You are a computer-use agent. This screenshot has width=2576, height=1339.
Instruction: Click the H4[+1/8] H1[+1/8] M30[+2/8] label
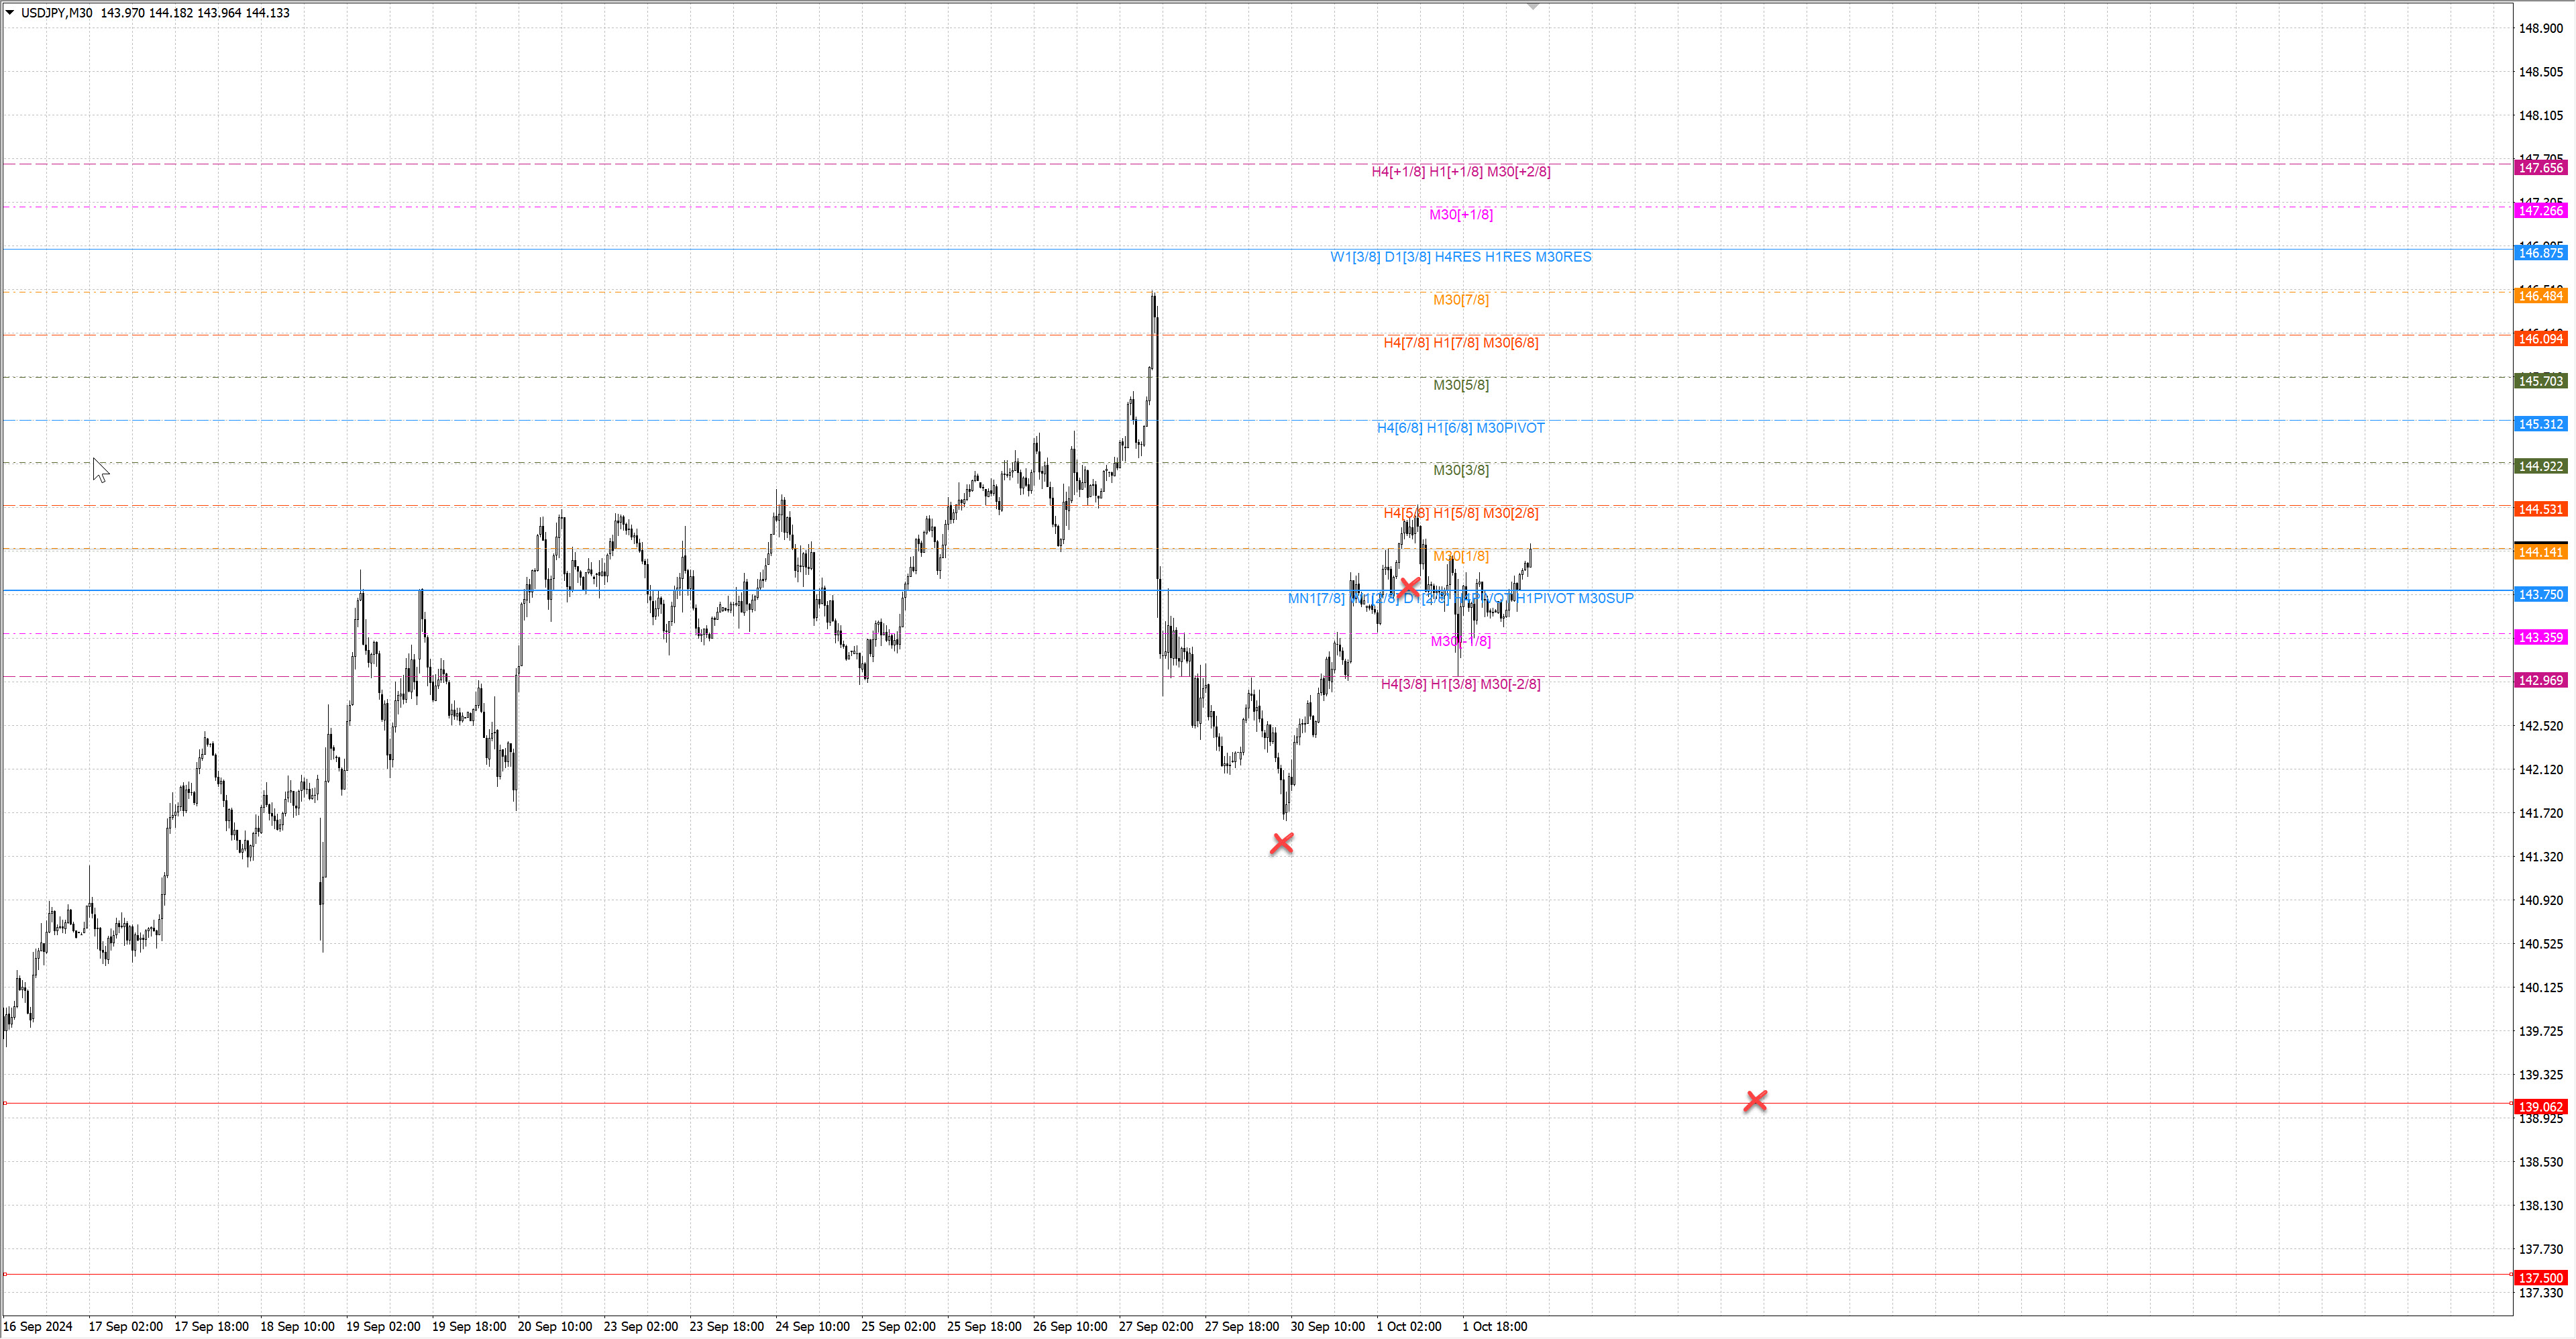click(x=1460, y=172)
